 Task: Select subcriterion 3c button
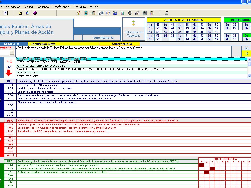(180, 32)
